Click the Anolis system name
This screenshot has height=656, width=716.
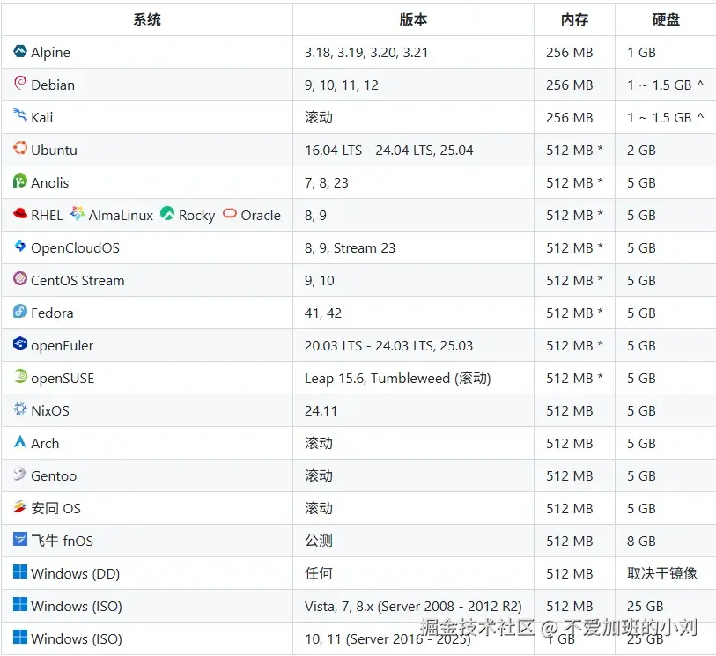[x=50, y=182]
